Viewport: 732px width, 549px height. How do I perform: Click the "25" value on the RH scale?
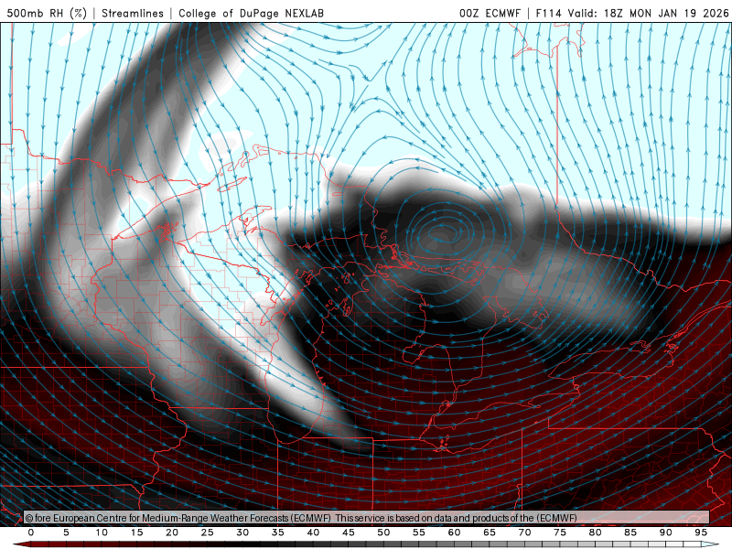click(x=208, y=533)
